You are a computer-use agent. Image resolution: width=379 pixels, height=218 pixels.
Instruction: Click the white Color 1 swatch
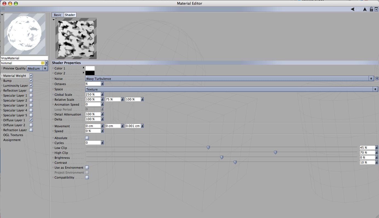[x=90, y=68]
